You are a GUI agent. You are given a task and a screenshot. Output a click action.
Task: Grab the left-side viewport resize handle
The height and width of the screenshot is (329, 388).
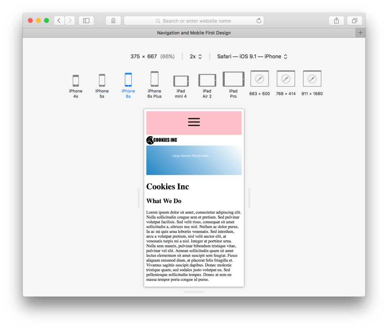coord(139,198)
